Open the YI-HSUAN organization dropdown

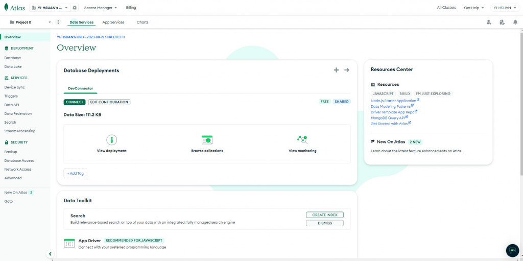point(50,8)
